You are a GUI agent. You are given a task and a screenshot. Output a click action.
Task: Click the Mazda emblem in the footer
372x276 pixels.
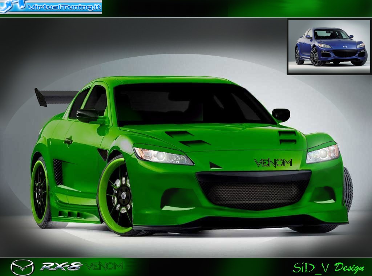[x=22, y=267]
